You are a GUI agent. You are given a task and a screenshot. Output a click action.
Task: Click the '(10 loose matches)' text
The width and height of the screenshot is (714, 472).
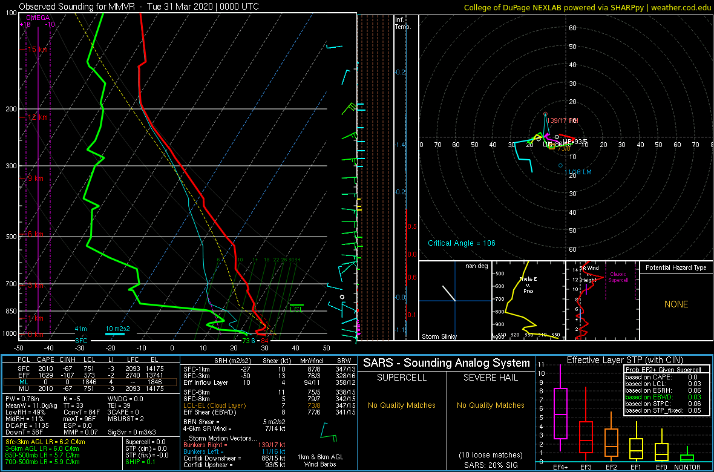(491, 454)
